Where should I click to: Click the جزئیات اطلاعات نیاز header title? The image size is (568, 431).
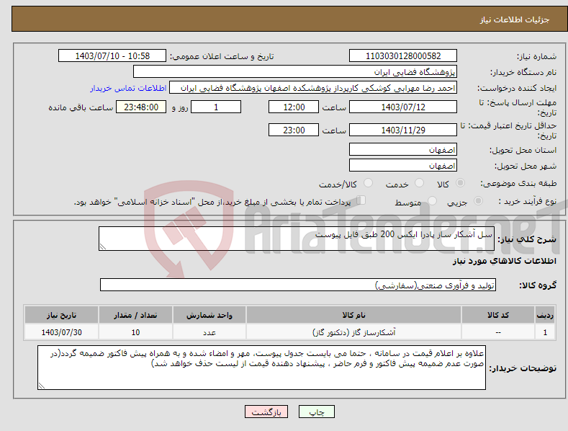(x=515, y=19)
